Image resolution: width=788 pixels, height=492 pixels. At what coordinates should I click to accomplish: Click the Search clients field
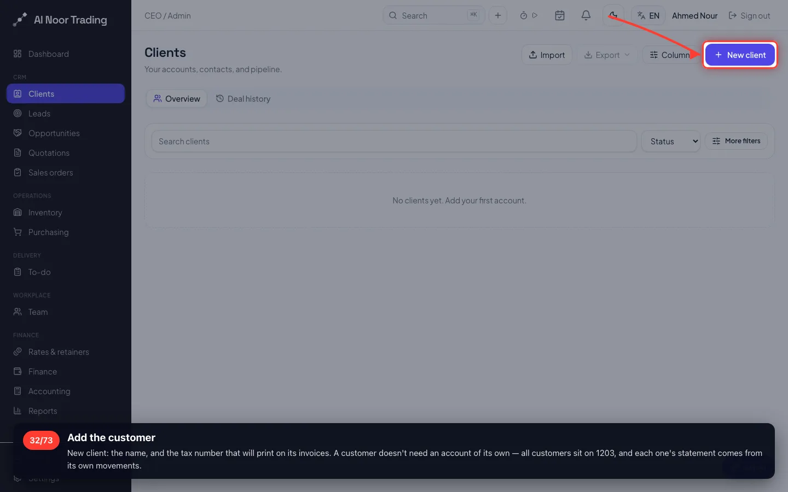(x=394, y=141)
